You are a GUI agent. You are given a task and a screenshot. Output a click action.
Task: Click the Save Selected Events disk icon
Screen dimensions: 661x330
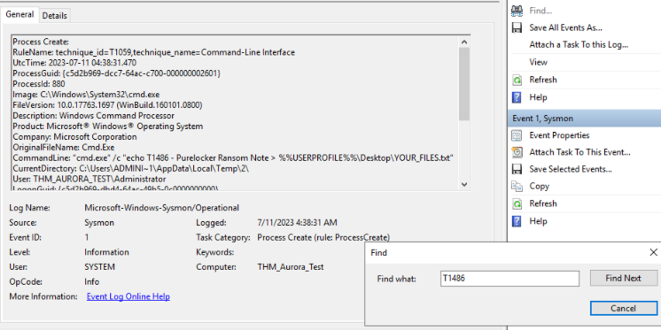click(517, 169)
